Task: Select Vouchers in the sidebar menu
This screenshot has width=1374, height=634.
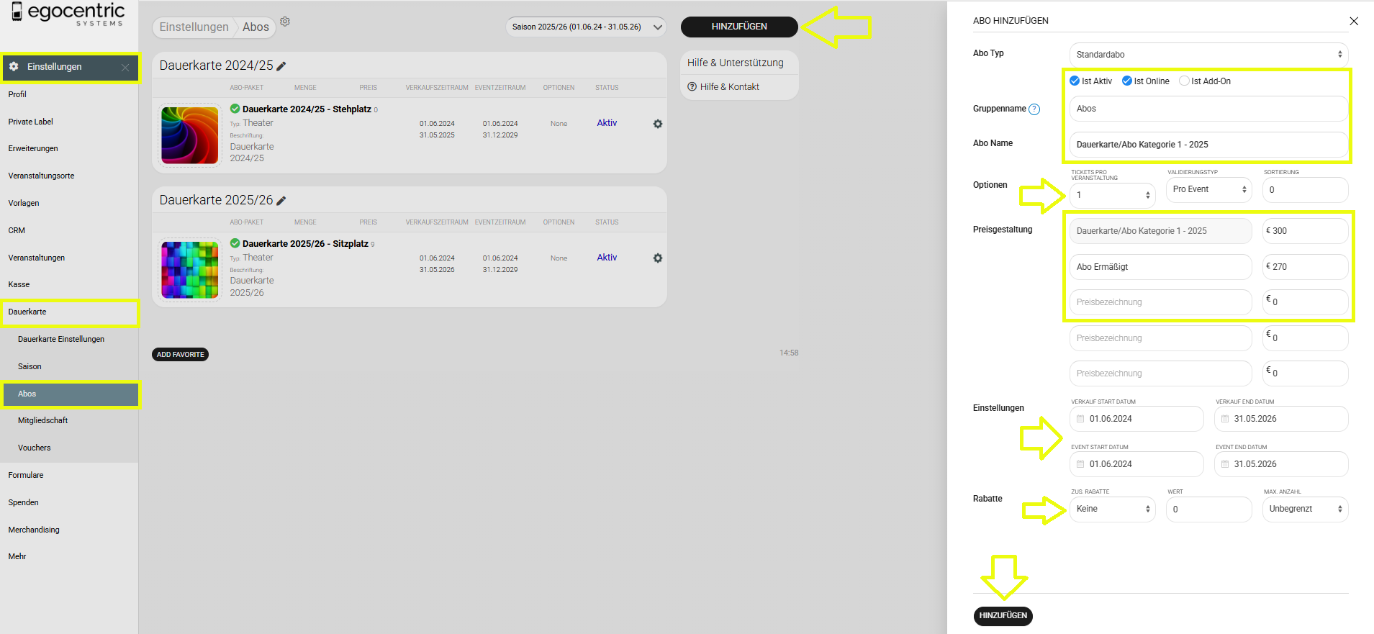Action: [x=35, y=448]
